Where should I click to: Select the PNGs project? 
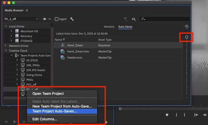(30, 80)
